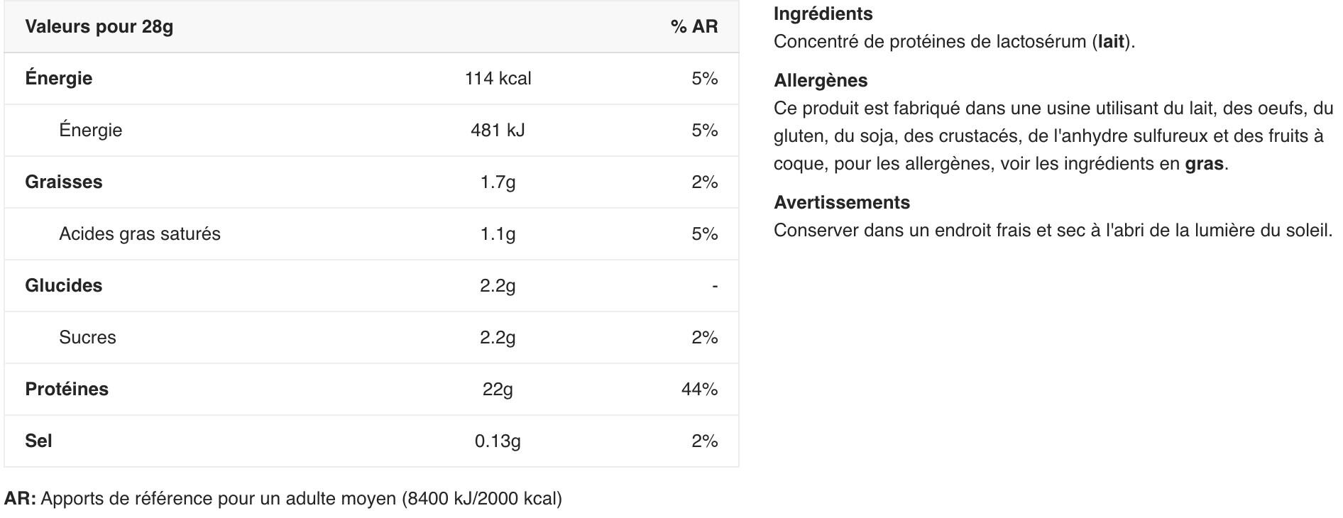Click the "22g" protein amount
1343x518 pixels.
click(498, 390)
